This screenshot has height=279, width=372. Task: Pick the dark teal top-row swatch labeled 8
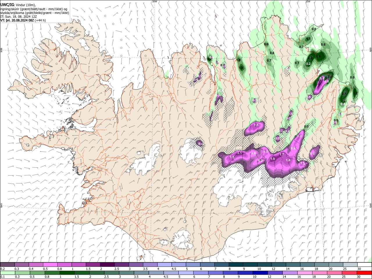(x=236, y=265)
